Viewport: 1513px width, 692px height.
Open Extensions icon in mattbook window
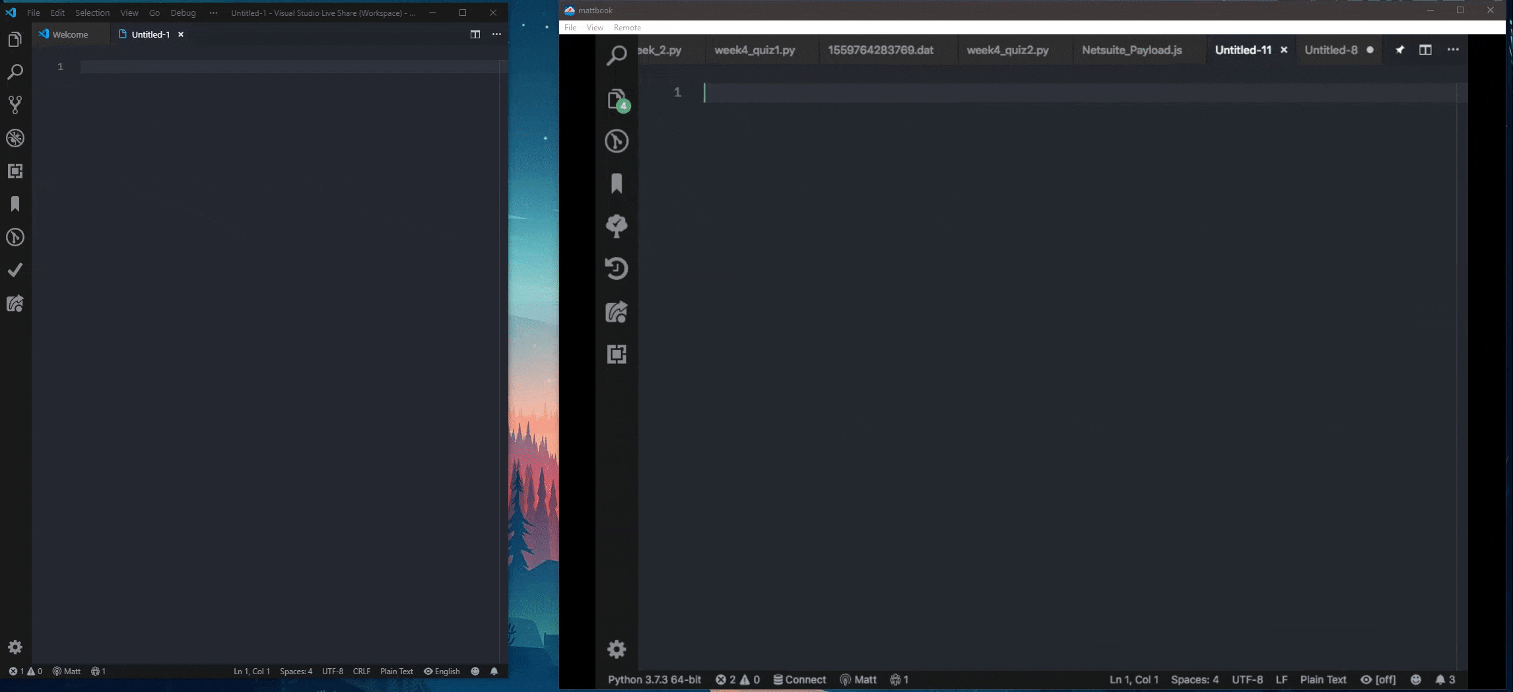(617, 354)
